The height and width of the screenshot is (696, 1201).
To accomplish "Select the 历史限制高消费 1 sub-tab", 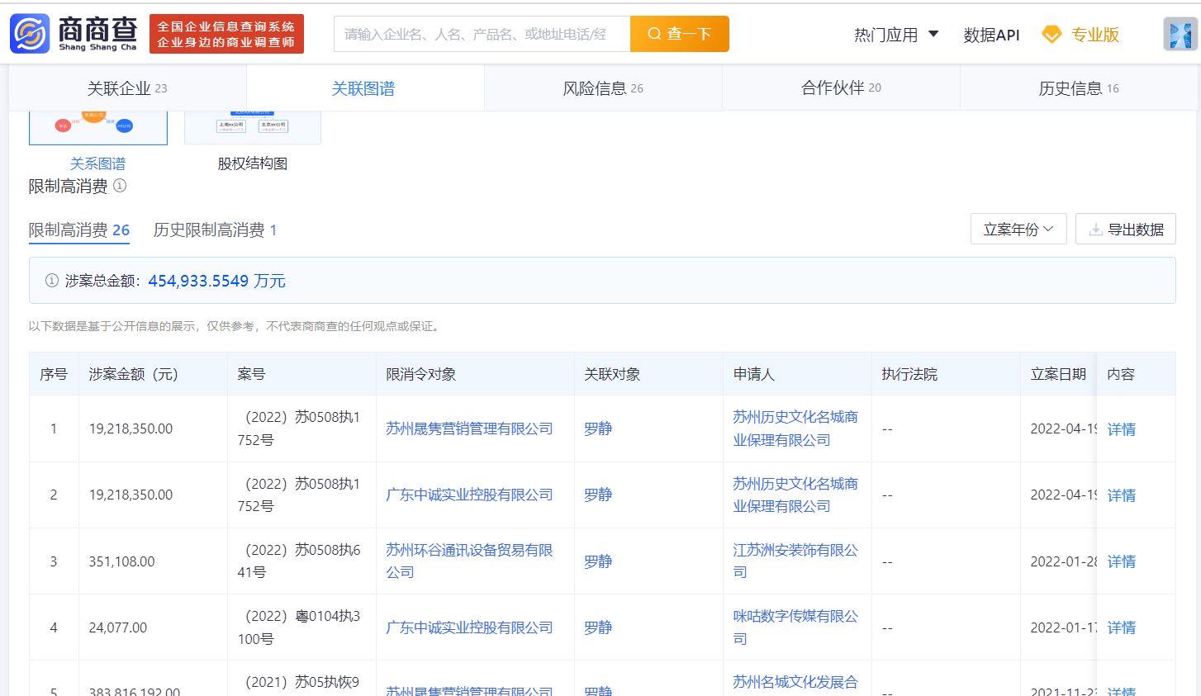I will [216, 230].
